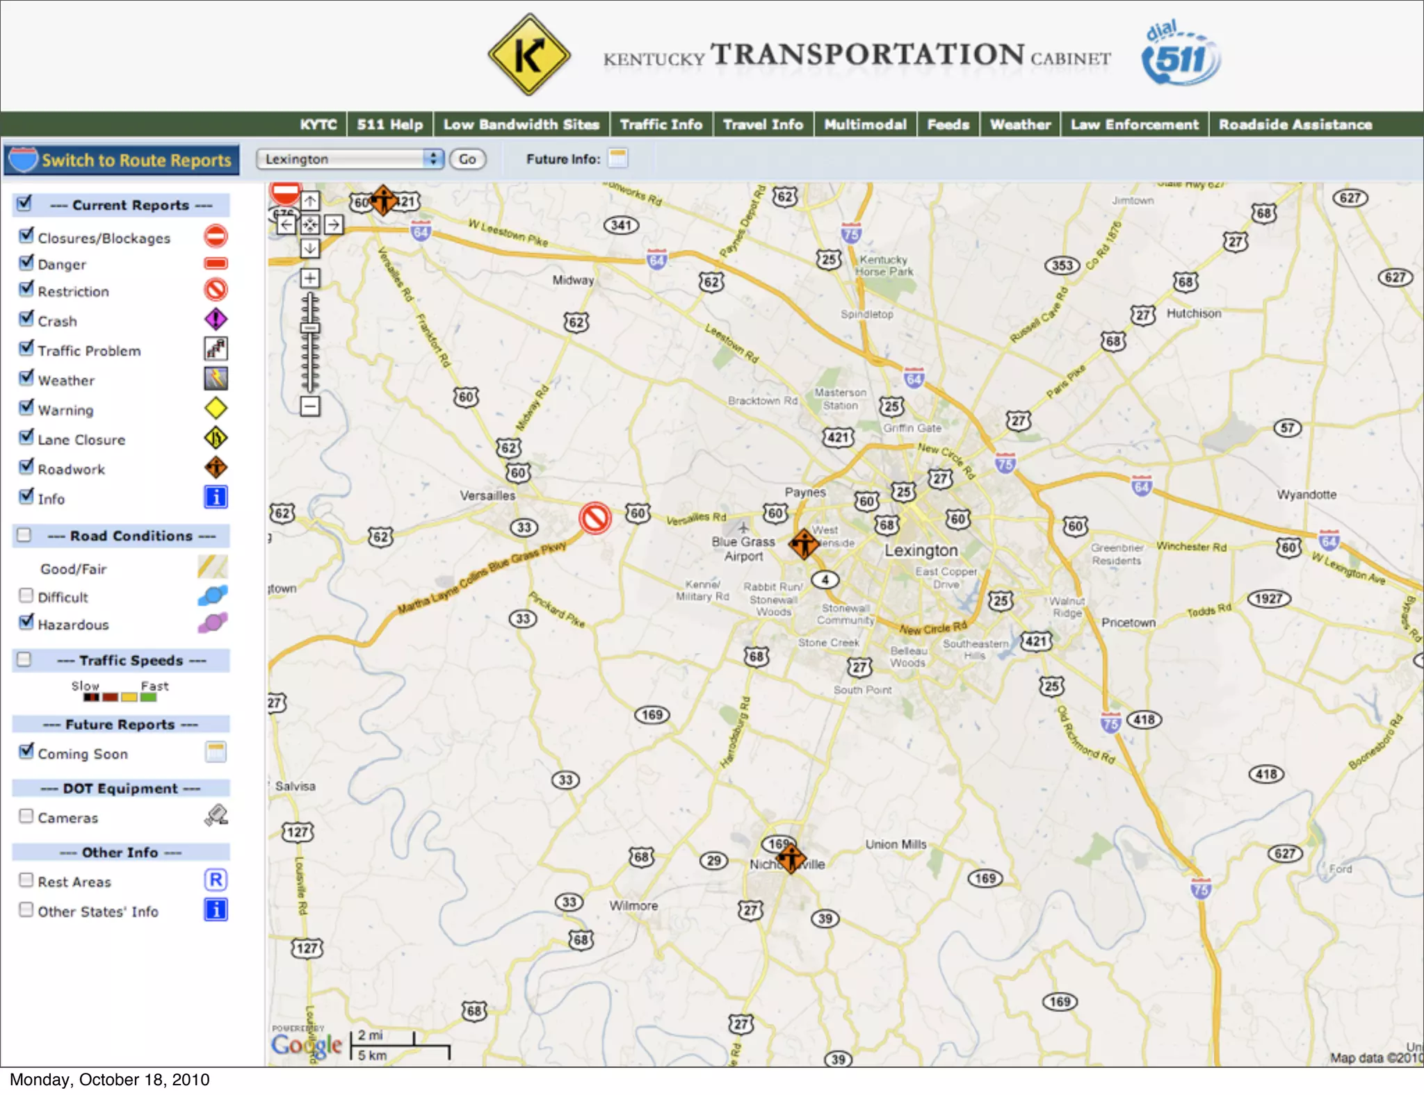The height and width of the screenshot is (1095, 1424).
Task: Click the map zoom level slider handle
Action: 310,327
